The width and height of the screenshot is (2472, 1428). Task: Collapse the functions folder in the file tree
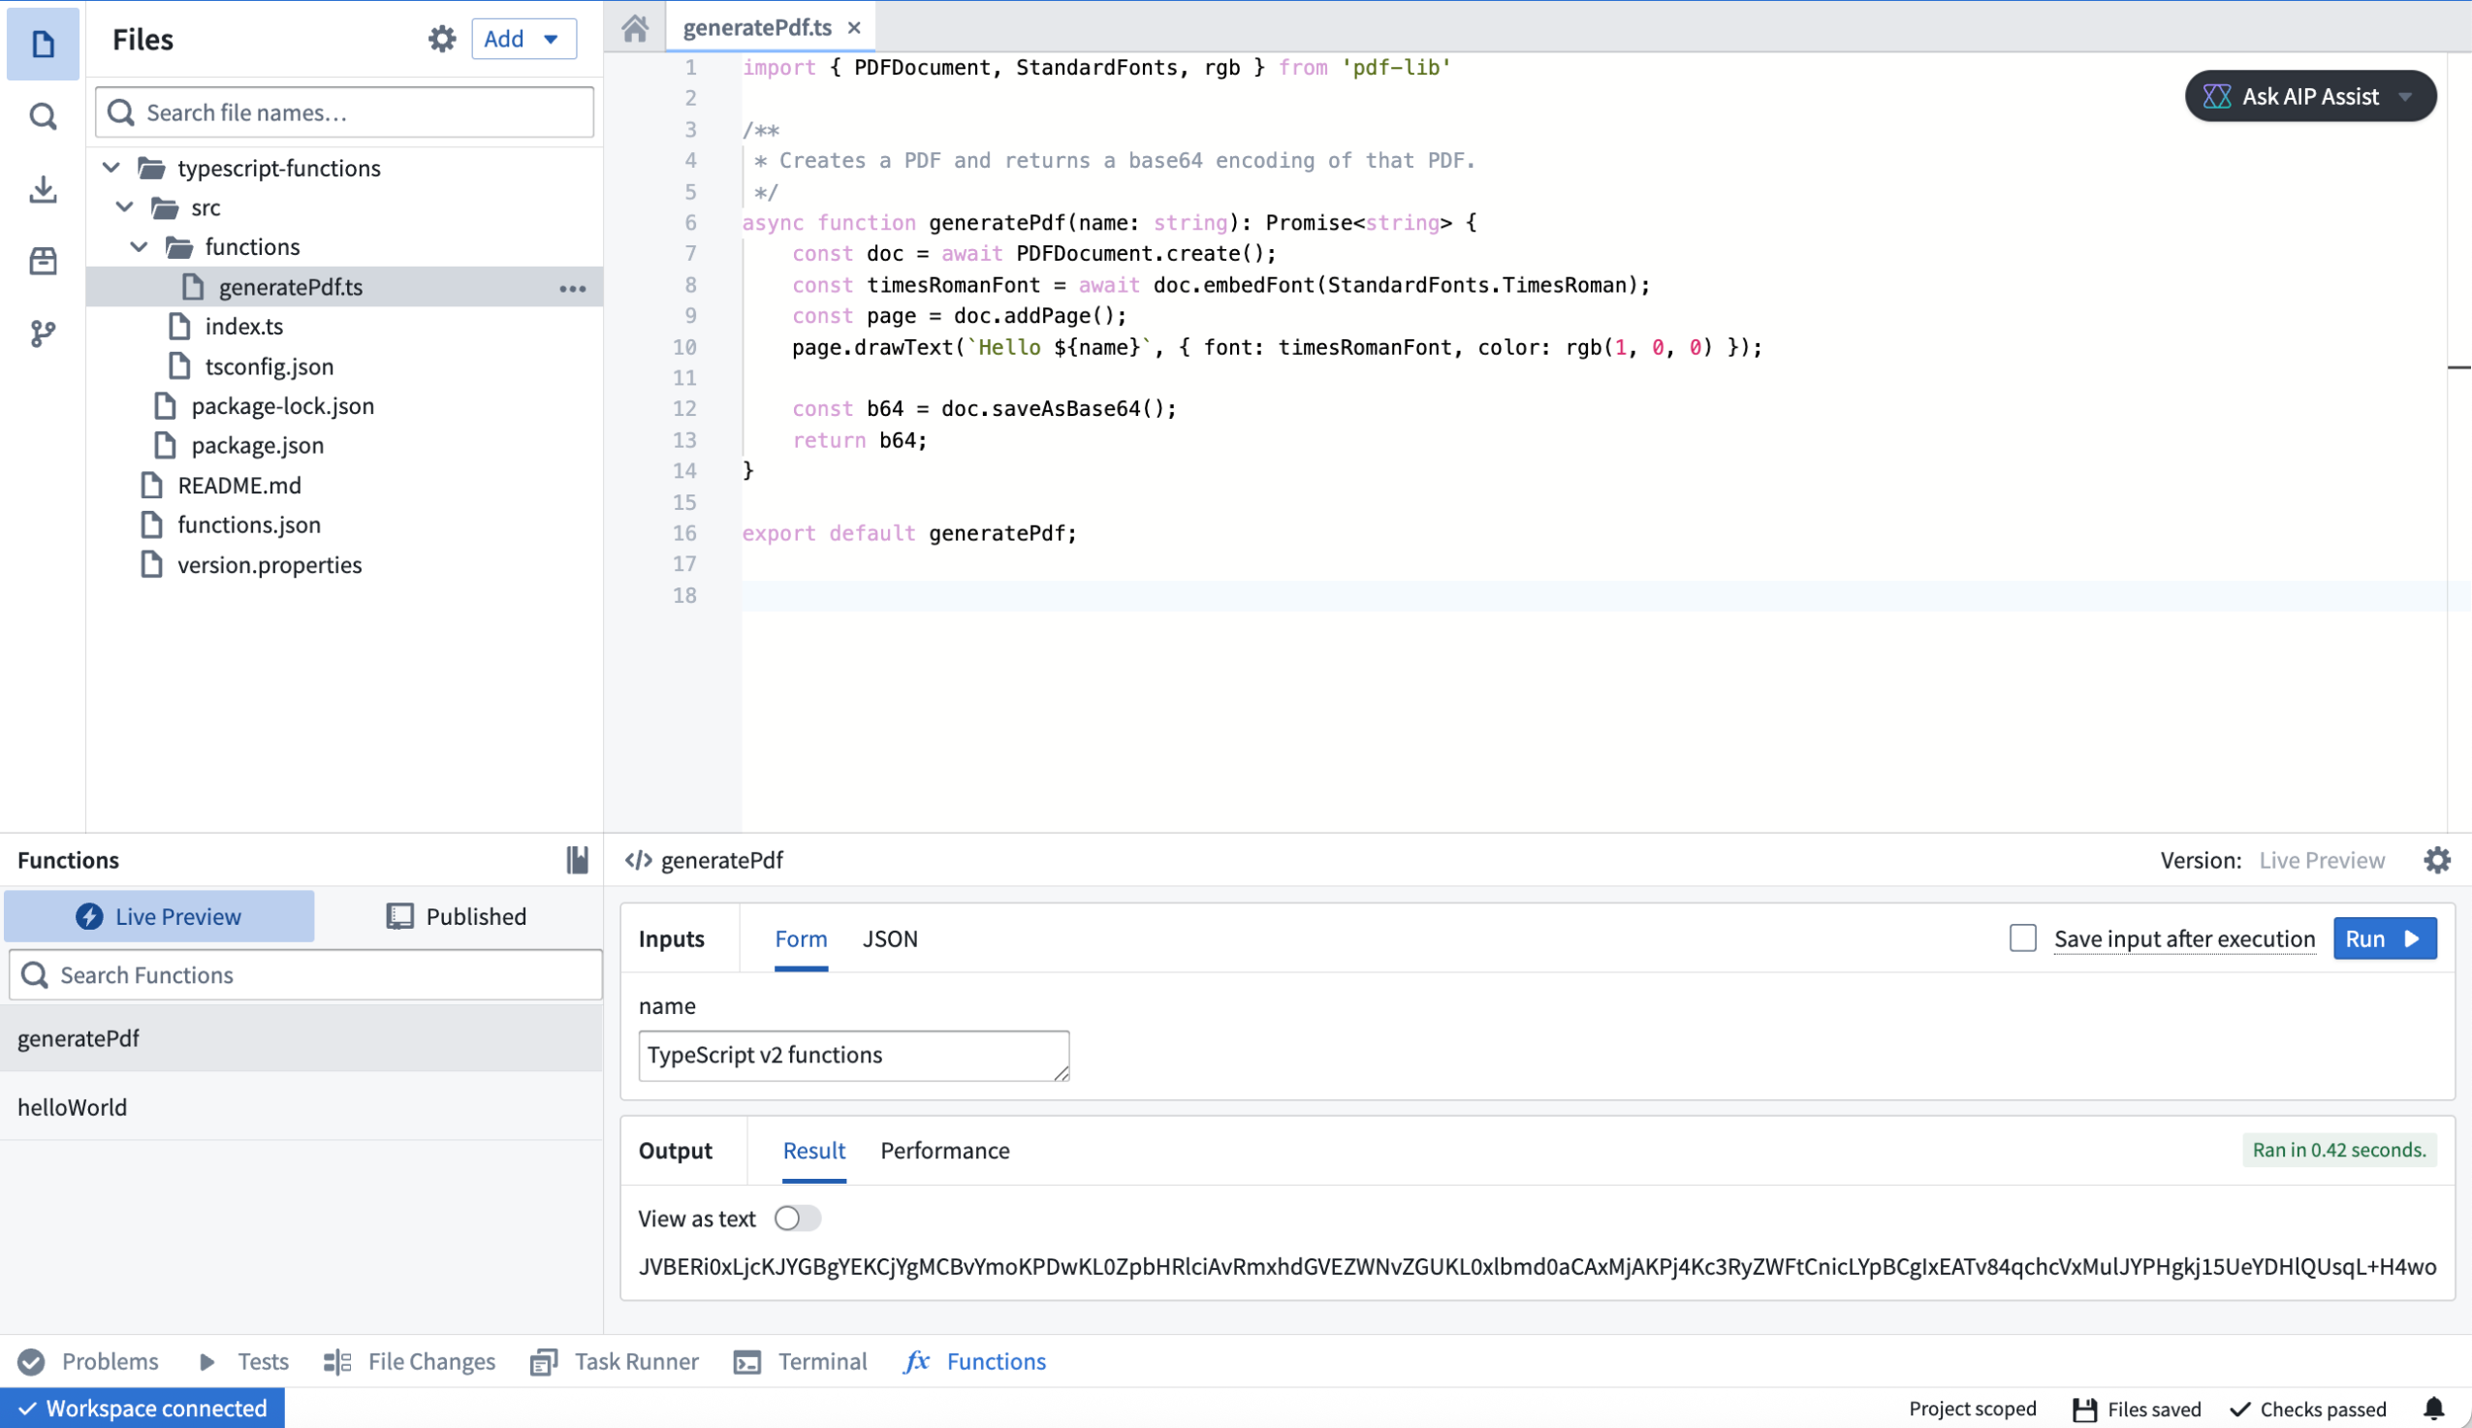pos(139,246)
